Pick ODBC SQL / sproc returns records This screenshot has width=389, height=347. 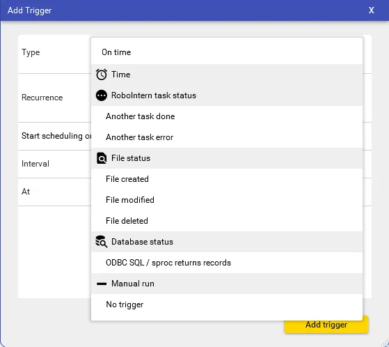tap(227, 263)
